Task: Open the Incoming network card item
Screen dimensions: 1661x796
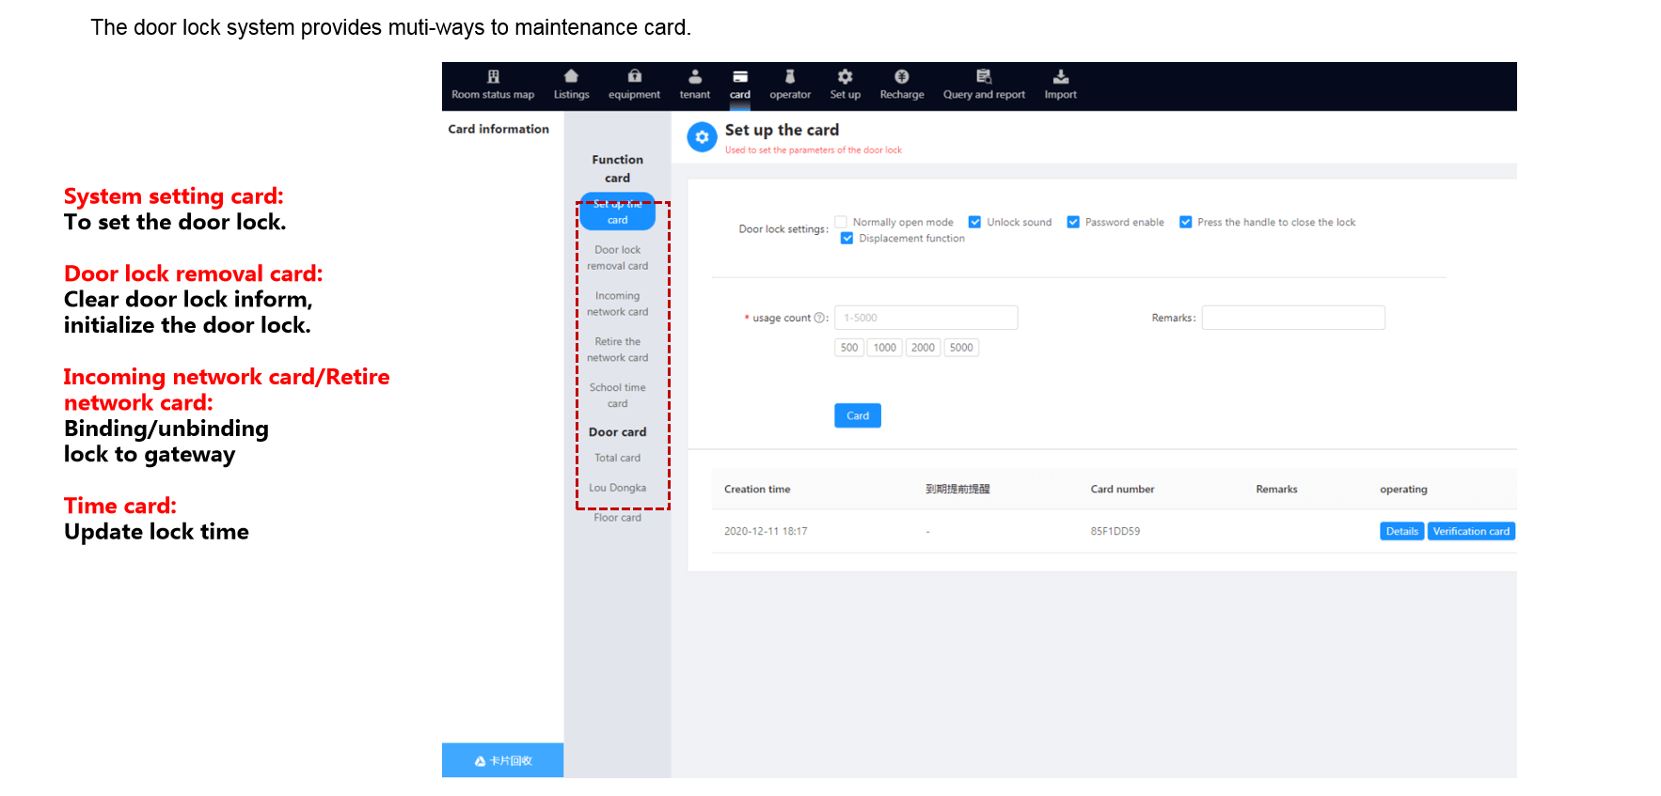Action: point(617,304)
